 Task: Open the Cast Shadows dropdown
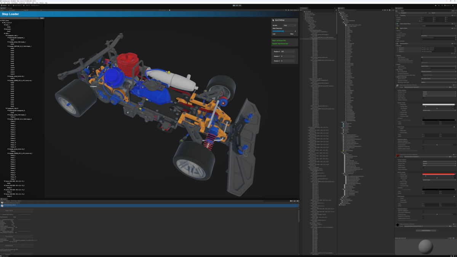tap(438, 57)
